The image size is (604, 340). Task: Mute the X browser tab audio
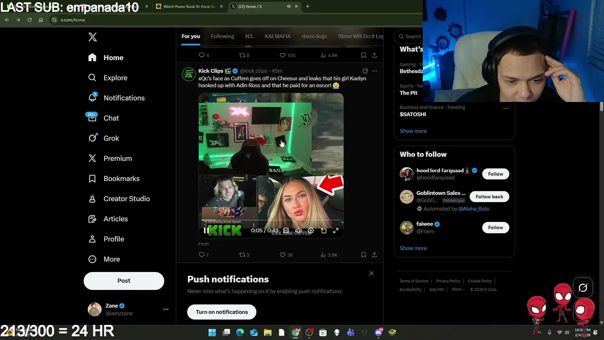click(x=288, y=7)
